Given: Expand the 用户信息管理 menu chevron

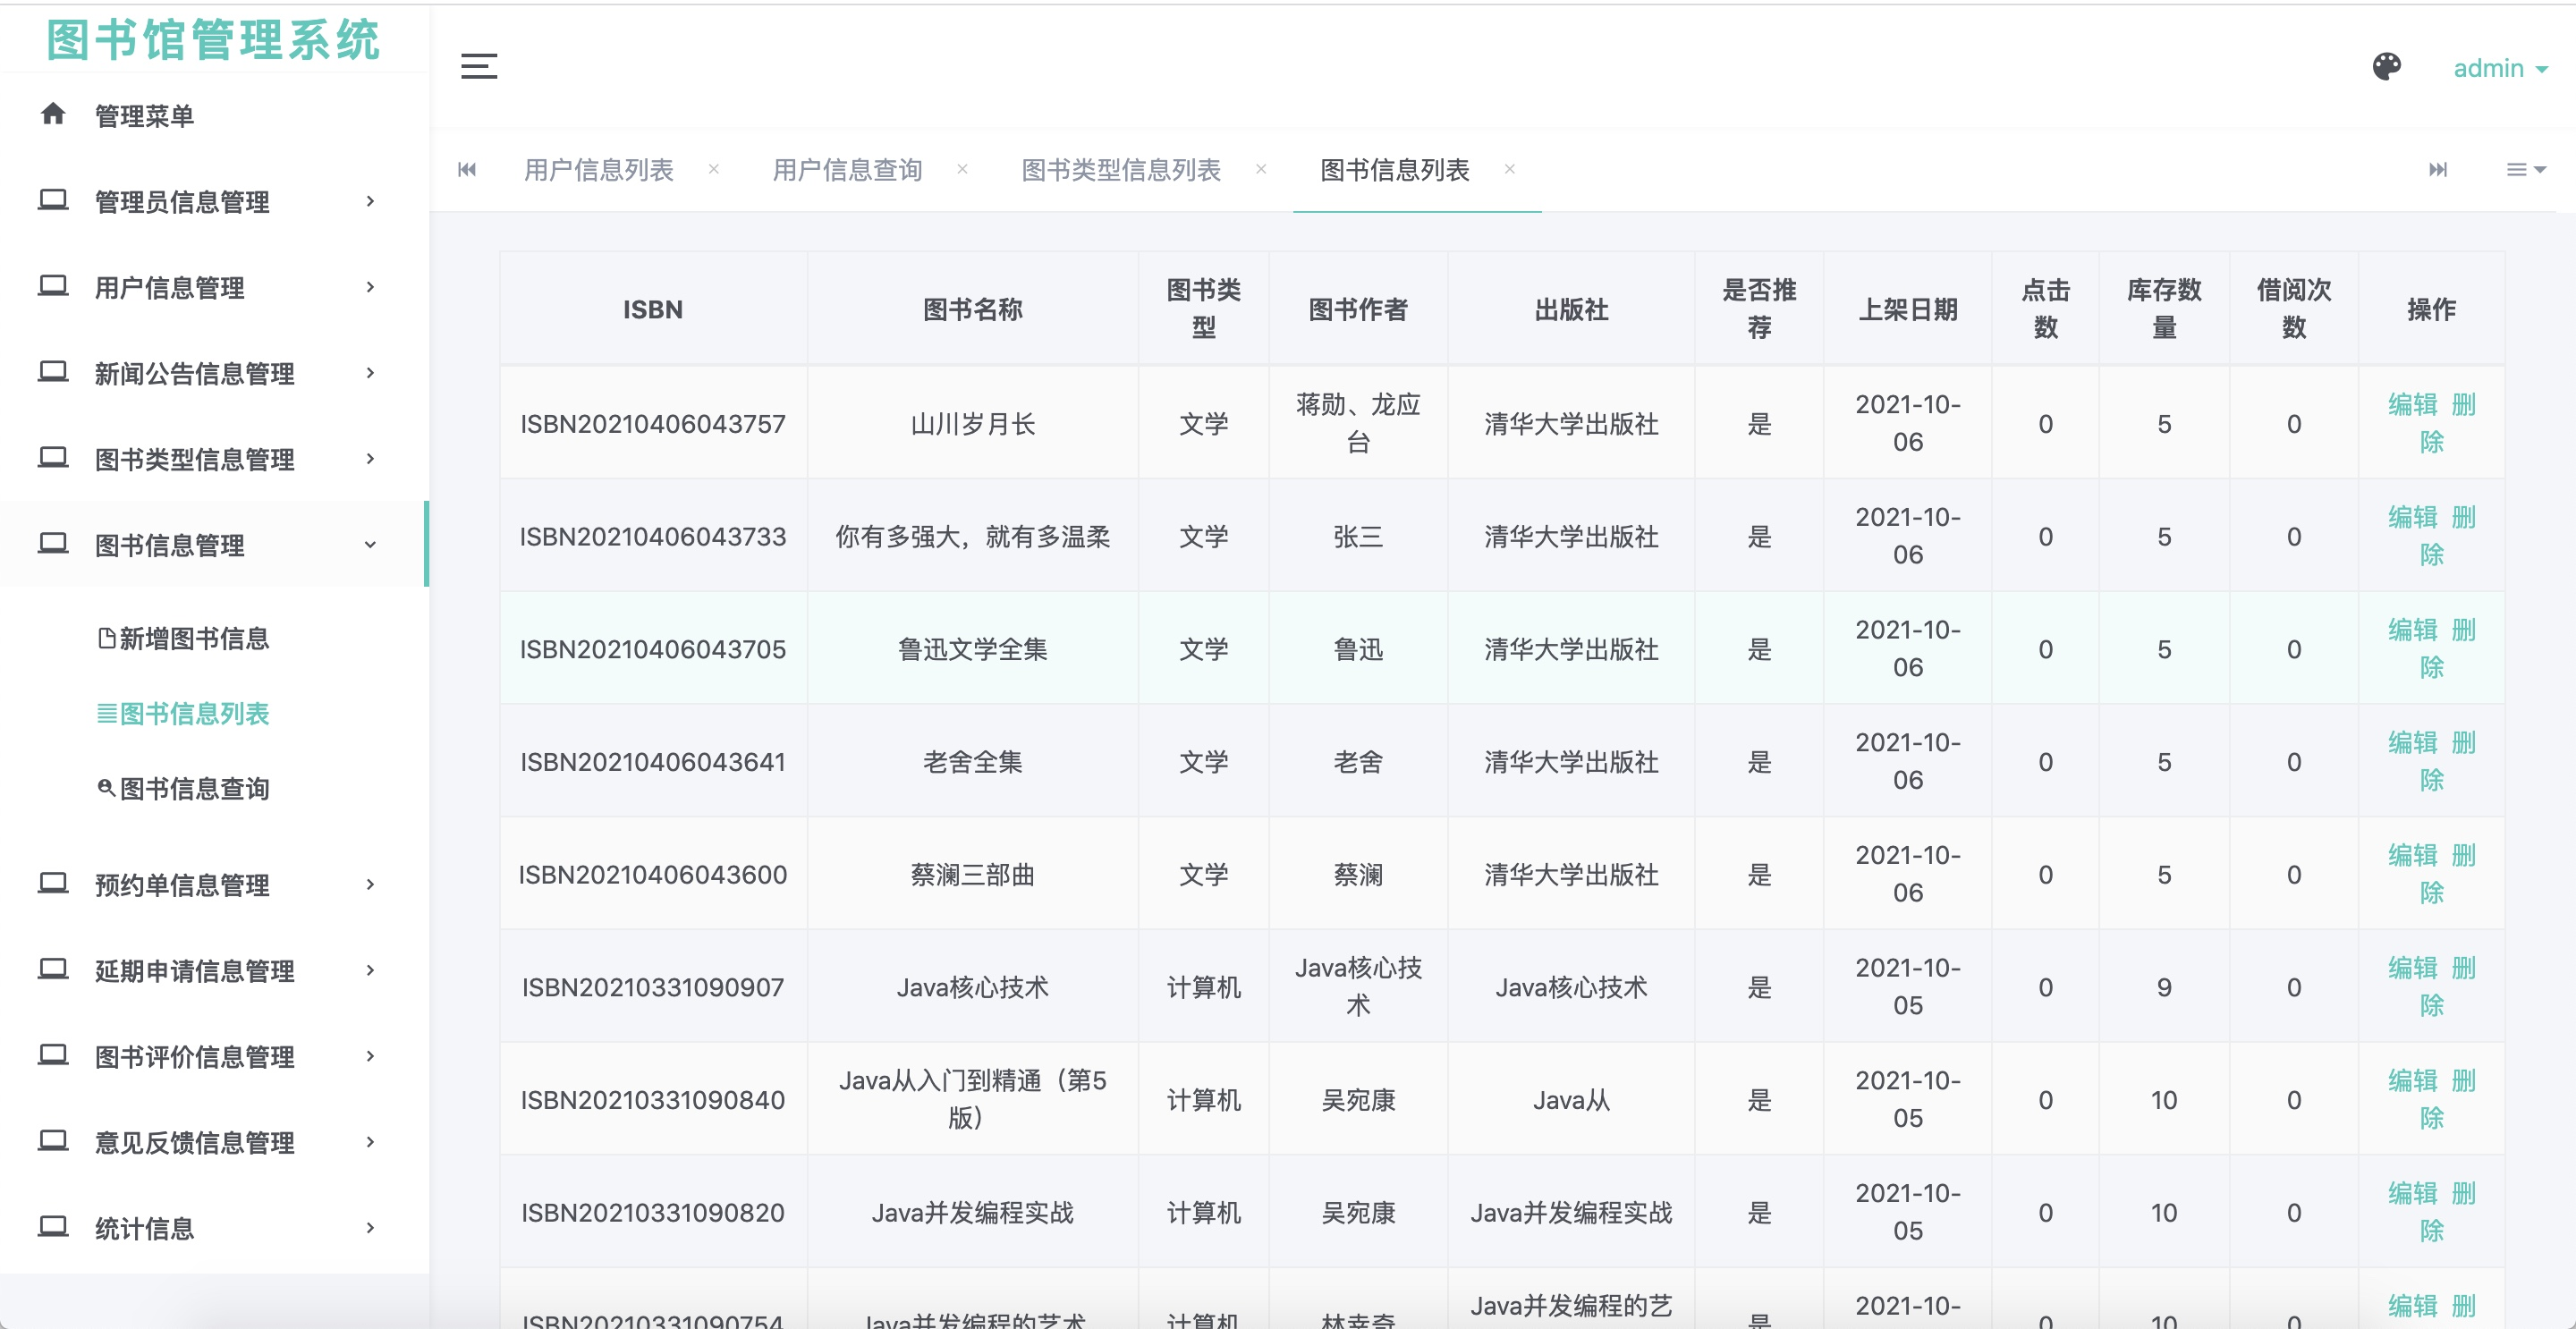Looking at the screenshot, I should pyautogui.click(x=371, y=287).
